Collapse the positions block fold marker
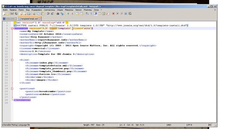231x129 pixels. point(12,89)
